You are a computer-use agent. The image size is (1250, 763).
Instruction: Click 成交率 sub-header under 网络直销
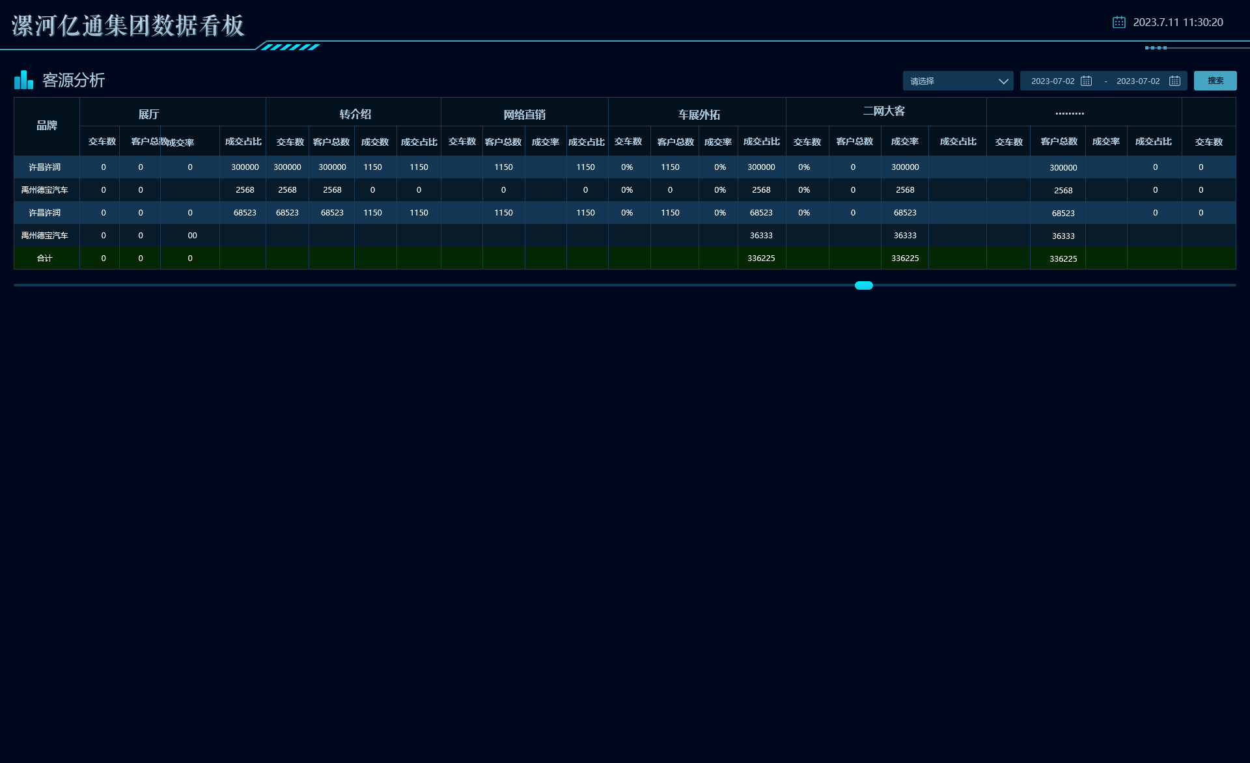[x=546, y=142]
